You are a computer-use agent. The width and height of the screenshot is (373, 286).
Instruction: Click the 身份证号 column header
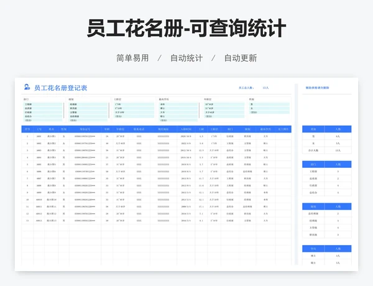[85, 129]
